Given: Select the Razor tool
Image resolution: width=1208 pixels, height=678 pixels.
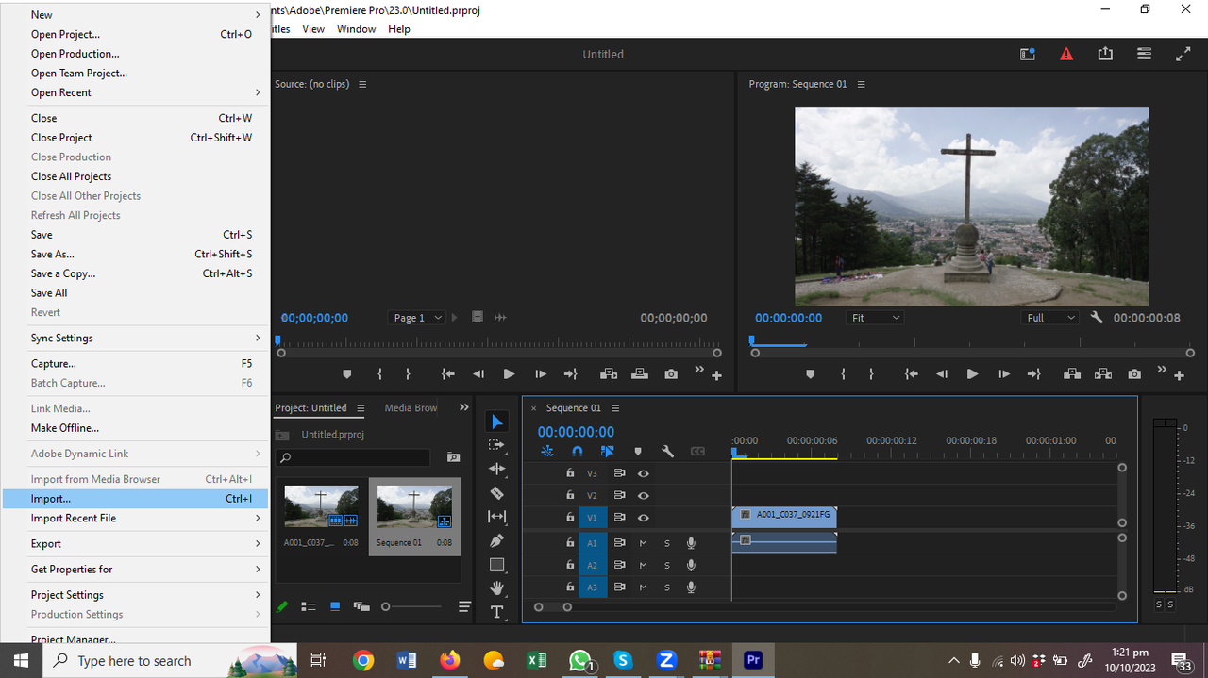Looking at the screenshot, I should [x=497, y=492].
